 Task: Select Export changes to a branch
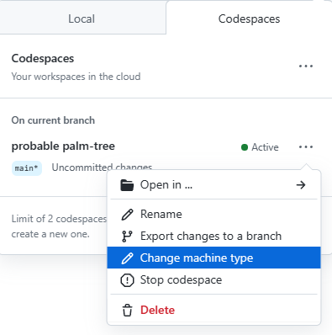(214, 237)
